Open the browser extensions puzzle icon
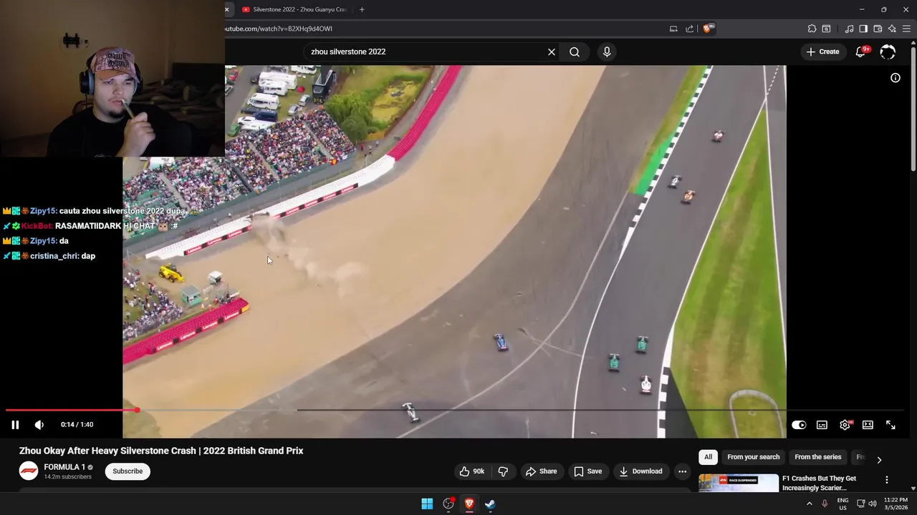 [812, 29]
